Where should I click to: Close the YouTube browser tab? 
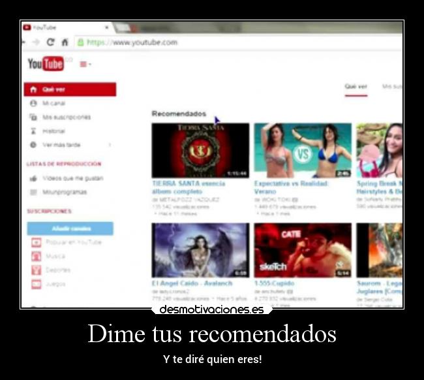(106, 27)
